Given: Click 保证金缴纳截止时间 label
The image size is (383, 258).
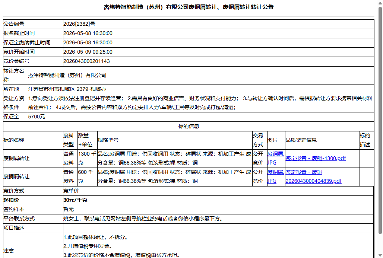Looking at the screenshot, I should pos(27,43).
